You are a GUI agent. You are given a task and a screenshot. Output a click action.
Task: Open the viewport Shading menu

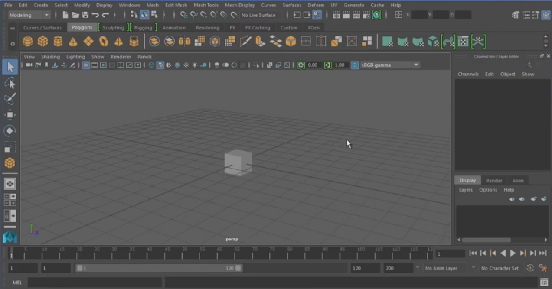click(x=50, y=57)
